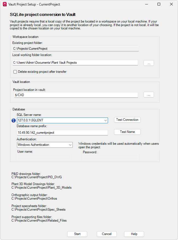The image size is (178, 240).
Task: Browse for local working folder location
Action: [x=149, y=63]
